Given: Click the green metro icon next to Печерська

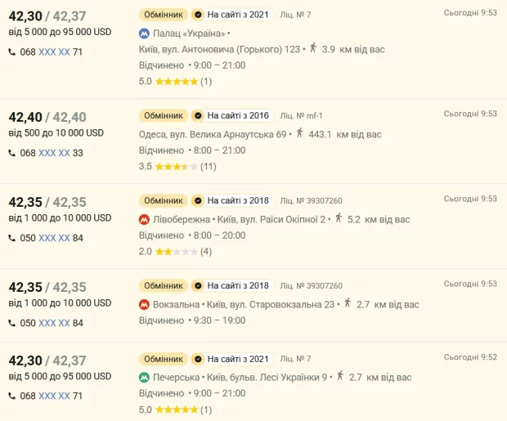Looking at the screenshot, I should [x=145, y=378].
